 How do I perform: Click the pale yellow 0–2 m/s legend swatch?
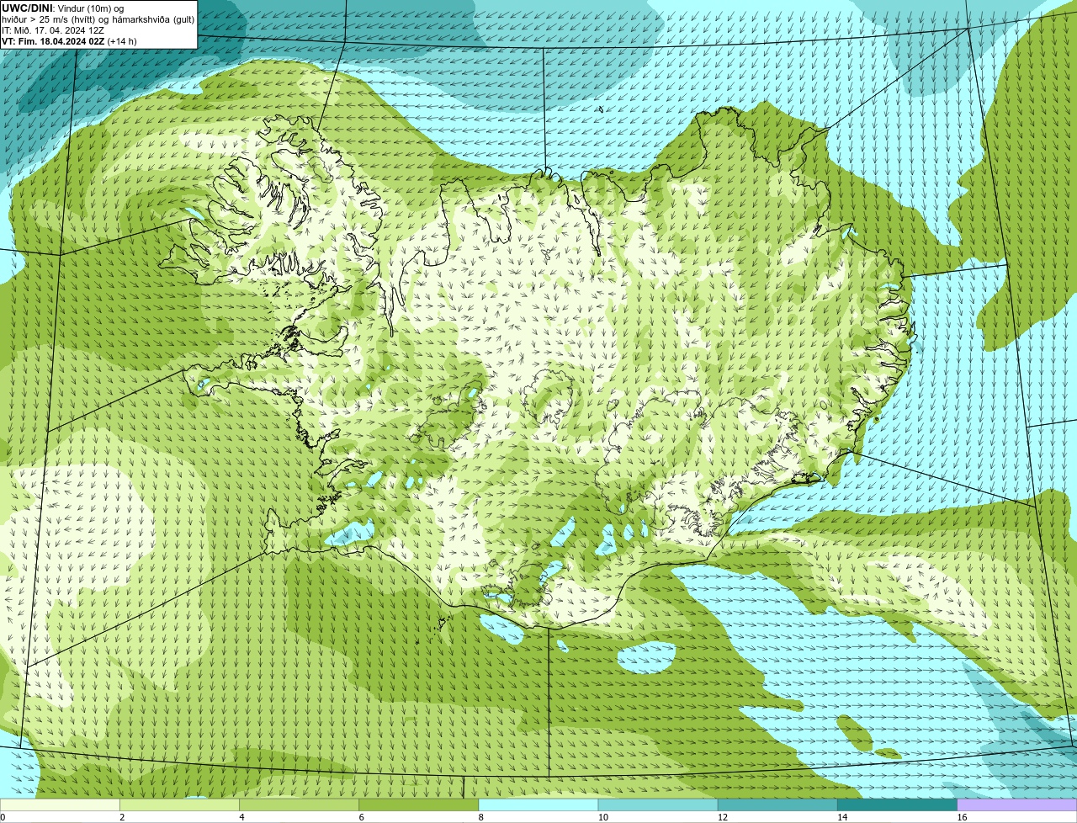point(60,804)
